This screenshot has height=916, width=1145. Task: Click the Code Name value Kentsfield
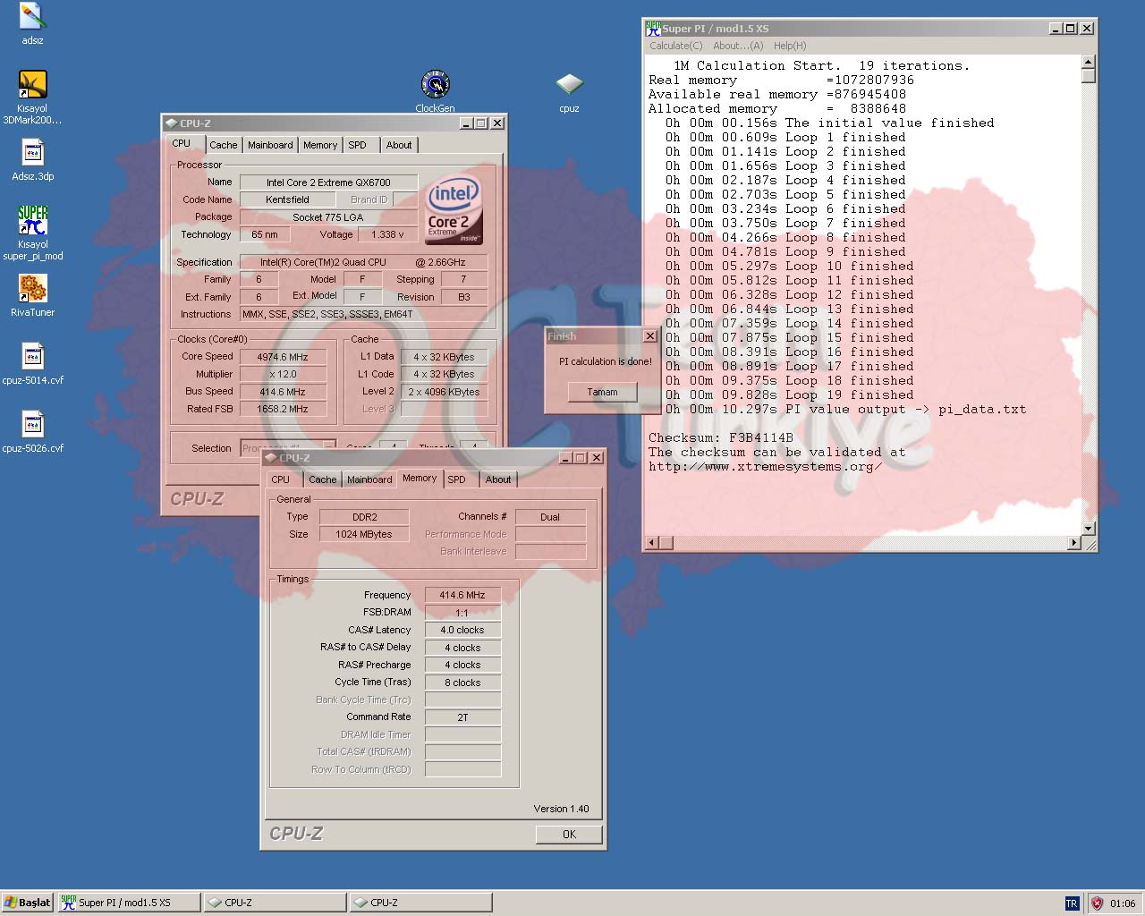(x=287, y=199)
